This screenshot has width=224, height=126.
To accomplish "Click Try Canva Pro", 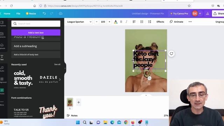I will 179,14.
